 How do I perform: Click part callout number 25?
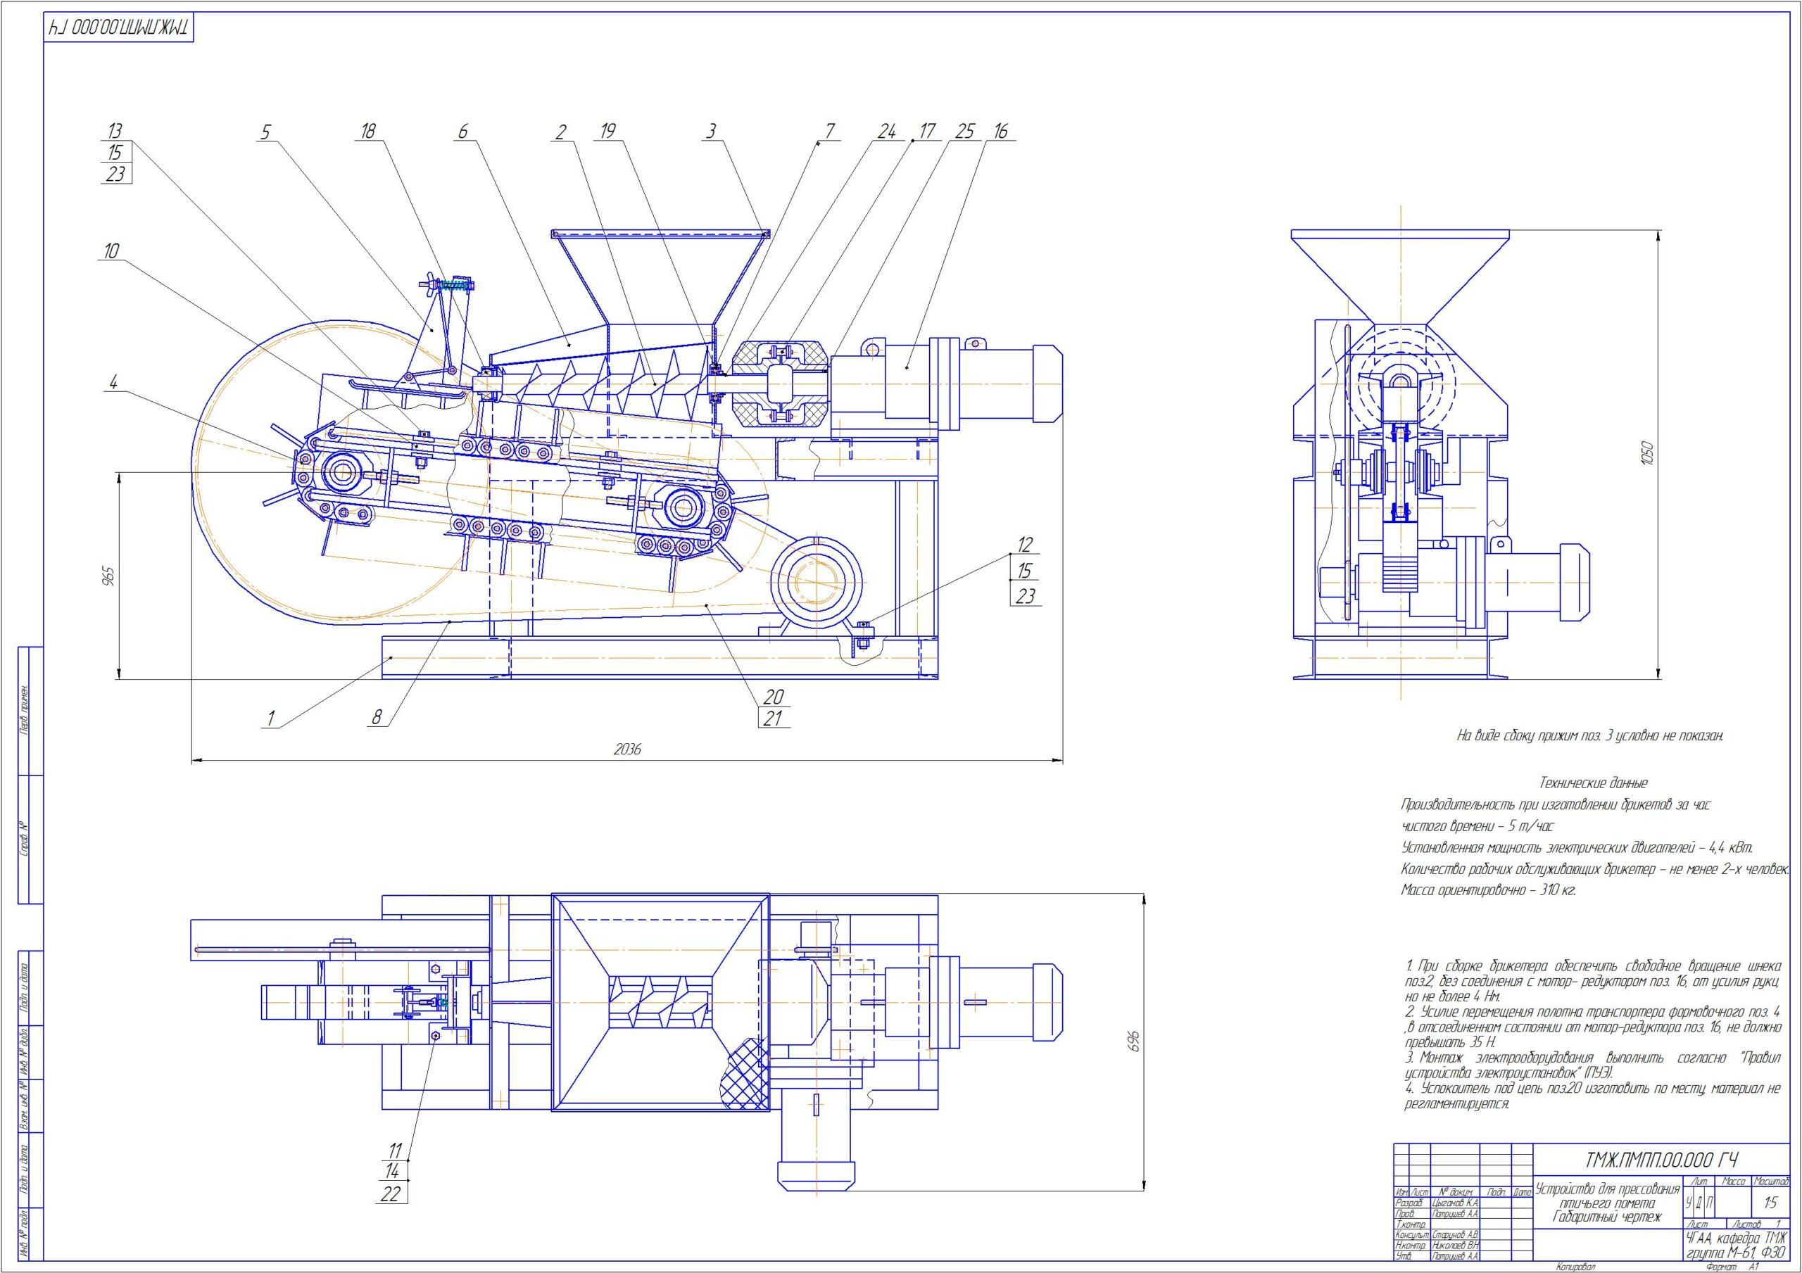(964, 131)
